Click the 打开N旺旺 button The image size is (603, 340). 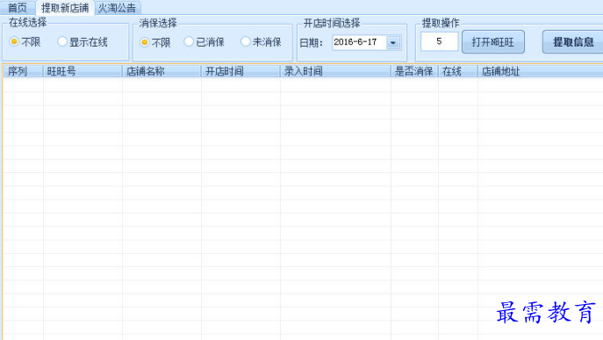point(493,42)
